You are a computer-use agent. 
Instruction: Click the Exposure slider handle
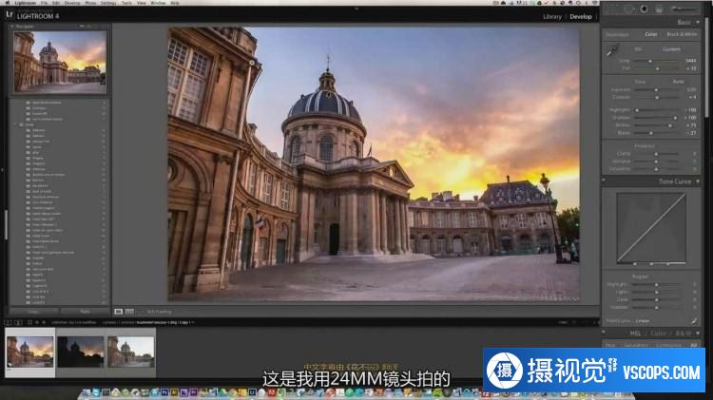[656, 89]
